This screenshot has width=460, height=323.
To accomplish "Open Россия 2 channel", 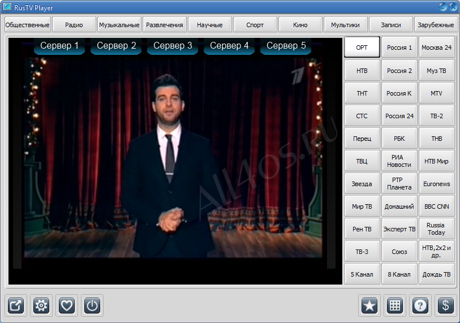I will (399, 70).
